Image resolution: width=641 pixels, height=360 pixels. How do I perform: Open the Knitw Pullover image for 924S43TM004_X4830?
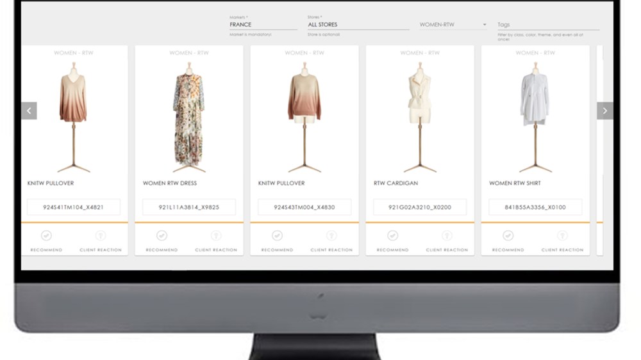(x=304, y=118)
